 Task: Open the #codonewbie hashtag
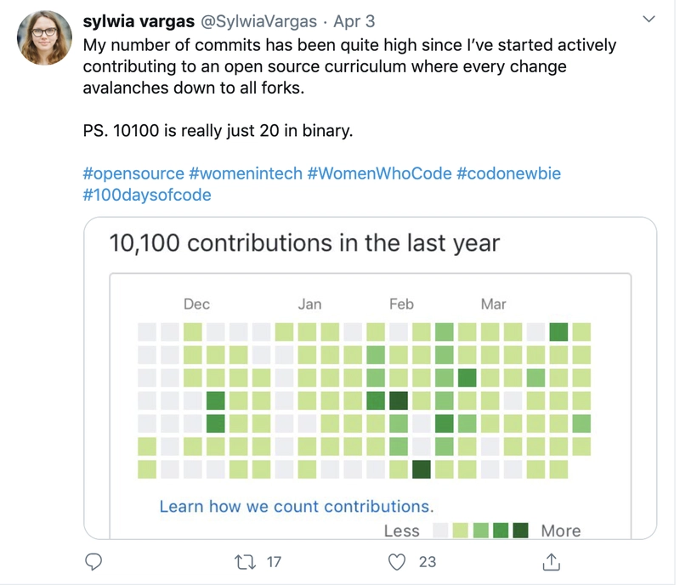pos(508,173)
